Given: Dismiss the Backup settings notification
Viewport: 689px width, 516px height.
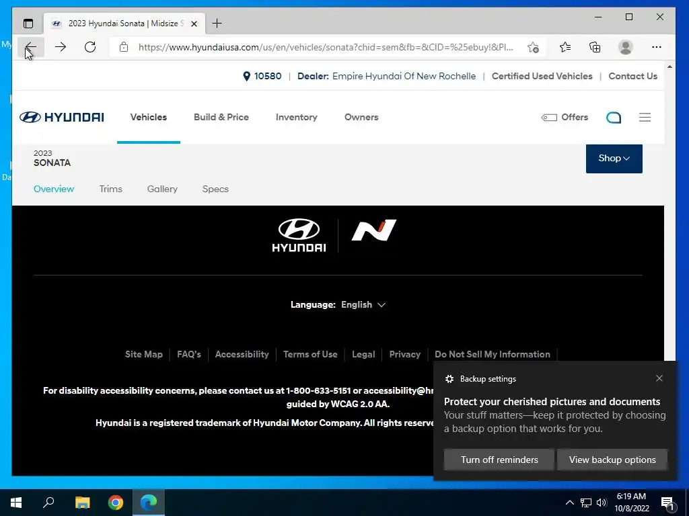Looking at the screenshot, I should [659, 378].
